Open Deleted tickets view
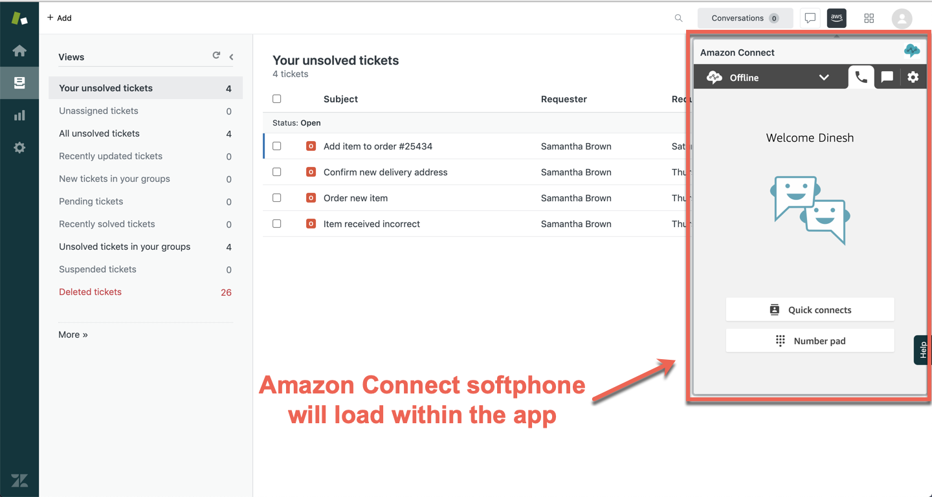Screen dimensions: 932x497 coord(91,292)
